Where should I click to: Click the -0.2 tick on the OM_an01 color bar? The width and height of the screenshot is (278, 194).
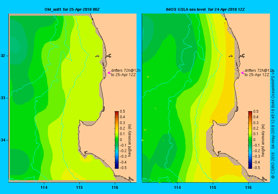pos(123,151)
